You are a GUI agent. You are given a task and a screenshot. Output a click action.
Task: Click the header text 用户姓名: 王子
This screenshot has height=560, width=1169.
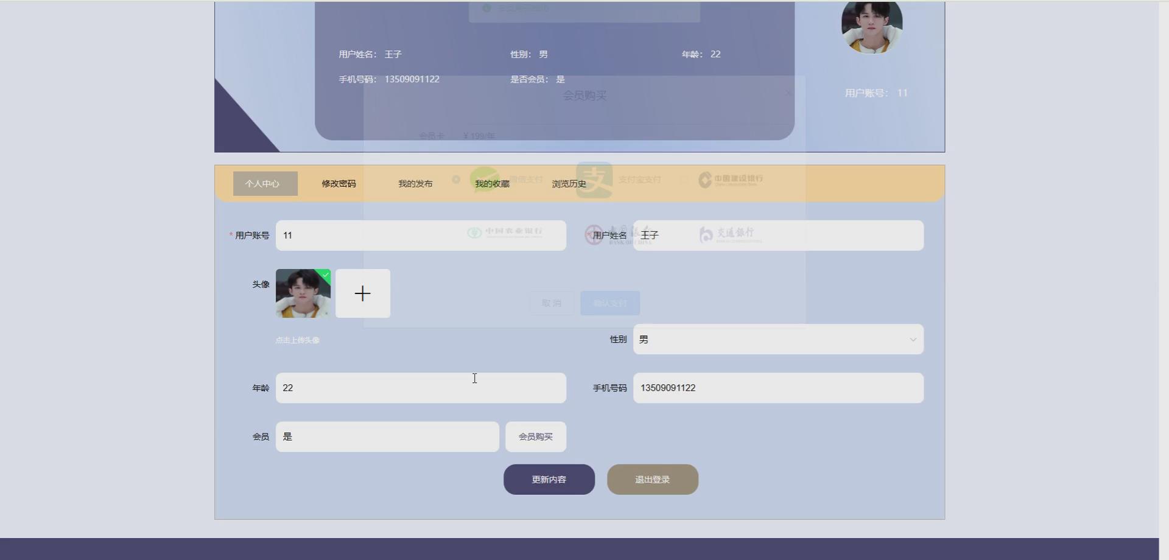pos(370,54)
